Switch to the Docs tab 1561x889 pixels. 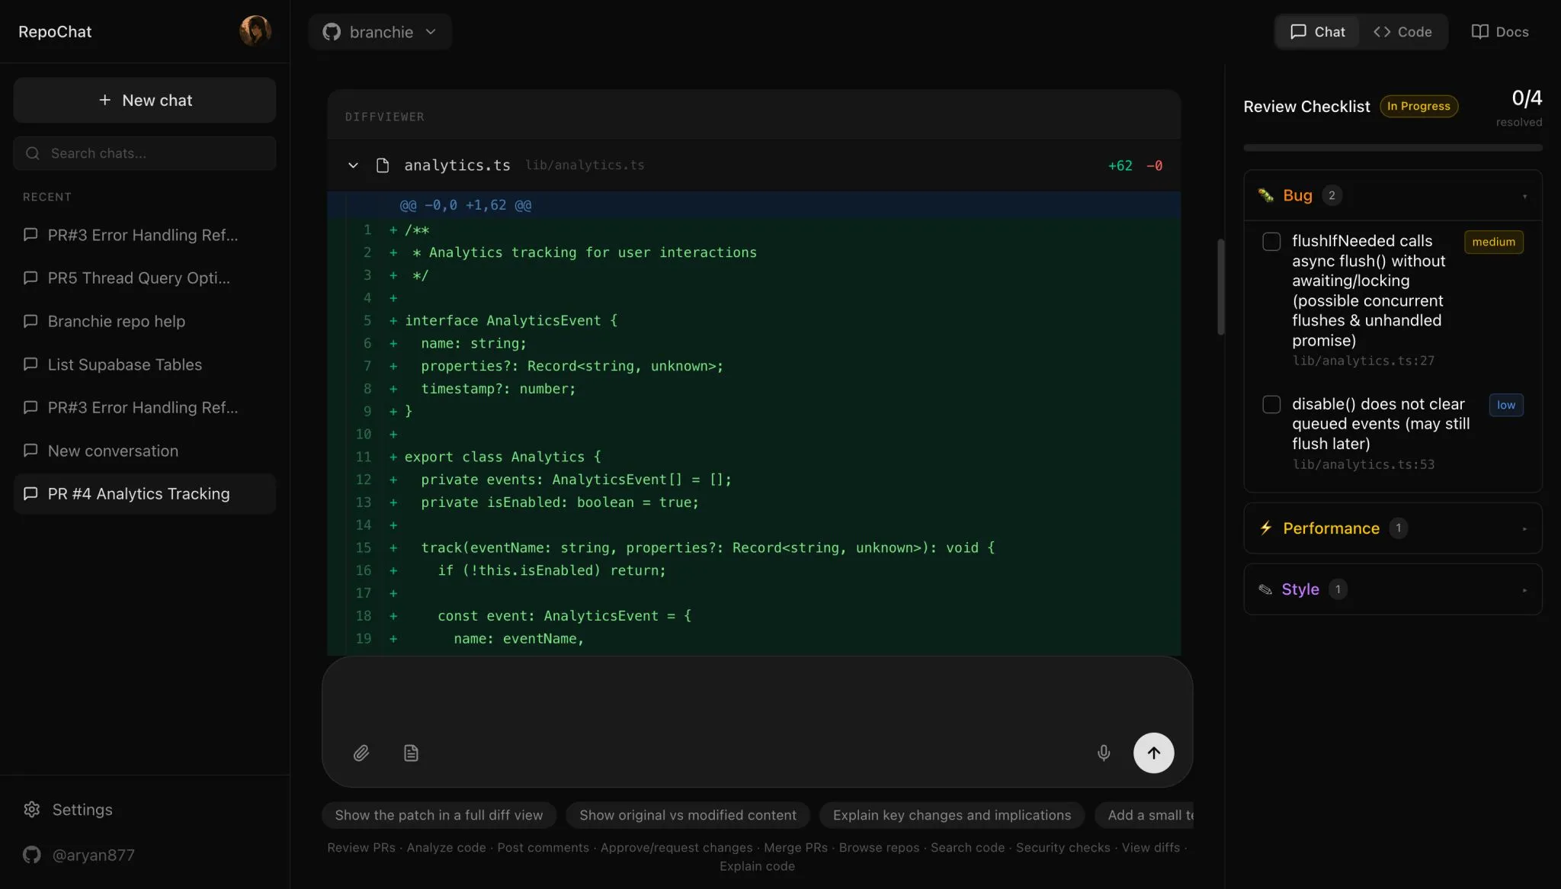(1500, 31)
